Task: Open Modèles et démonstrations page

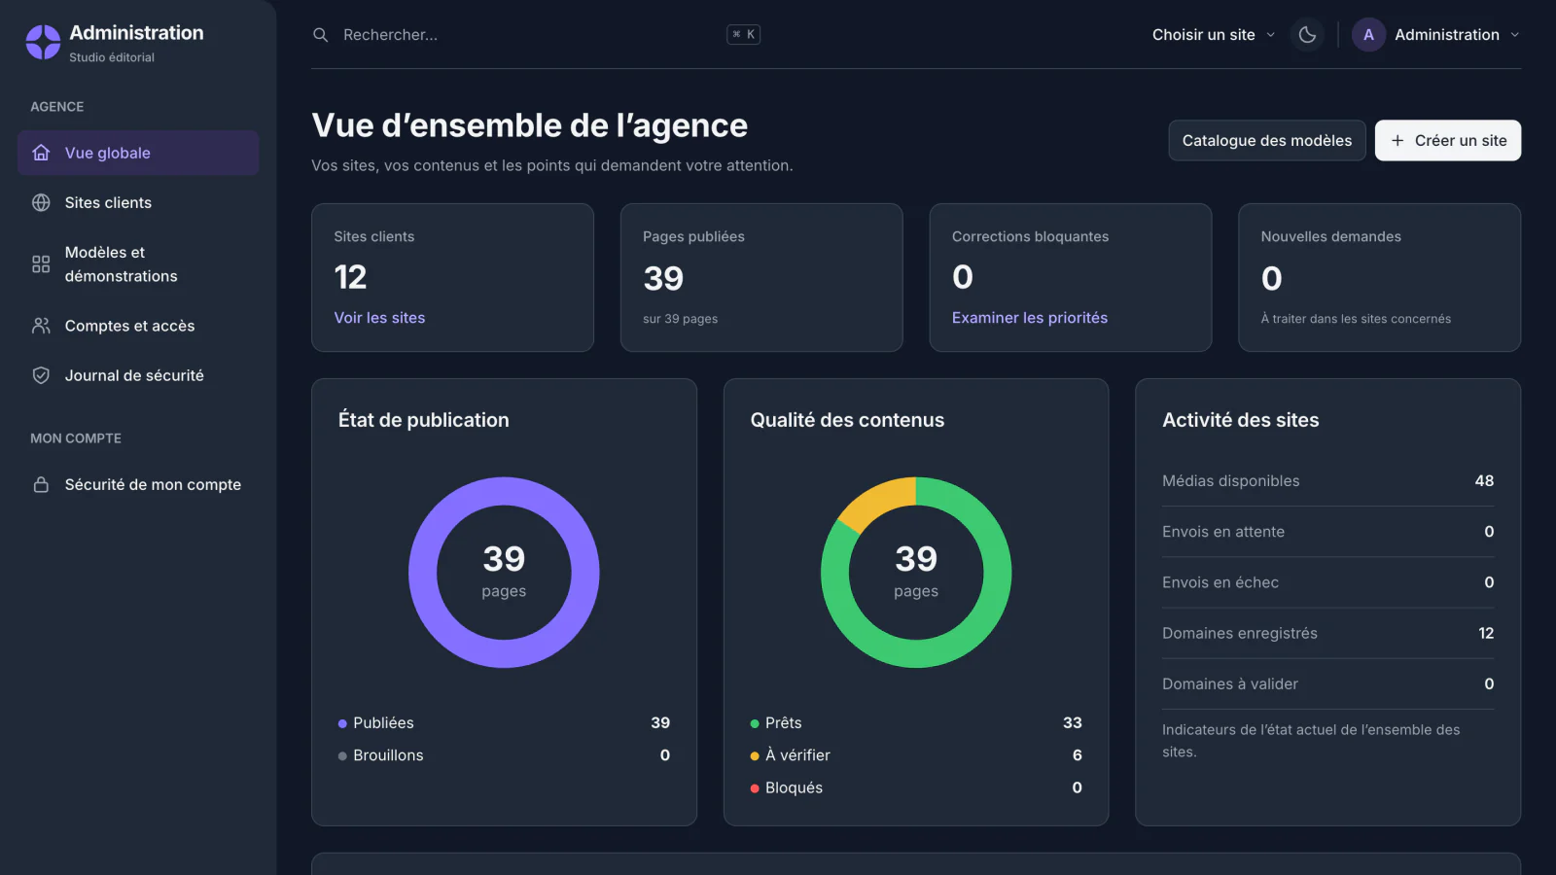Action: (x=138, y=264)
